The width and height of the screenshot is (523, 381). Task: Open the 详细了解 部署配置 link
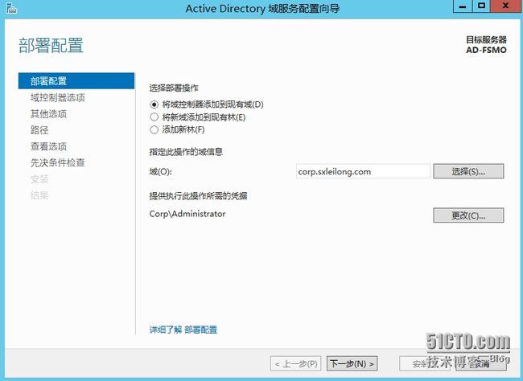click(183, 330)
